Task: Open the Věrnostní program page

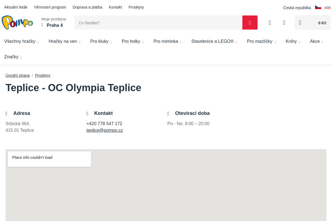Action: 50,7
